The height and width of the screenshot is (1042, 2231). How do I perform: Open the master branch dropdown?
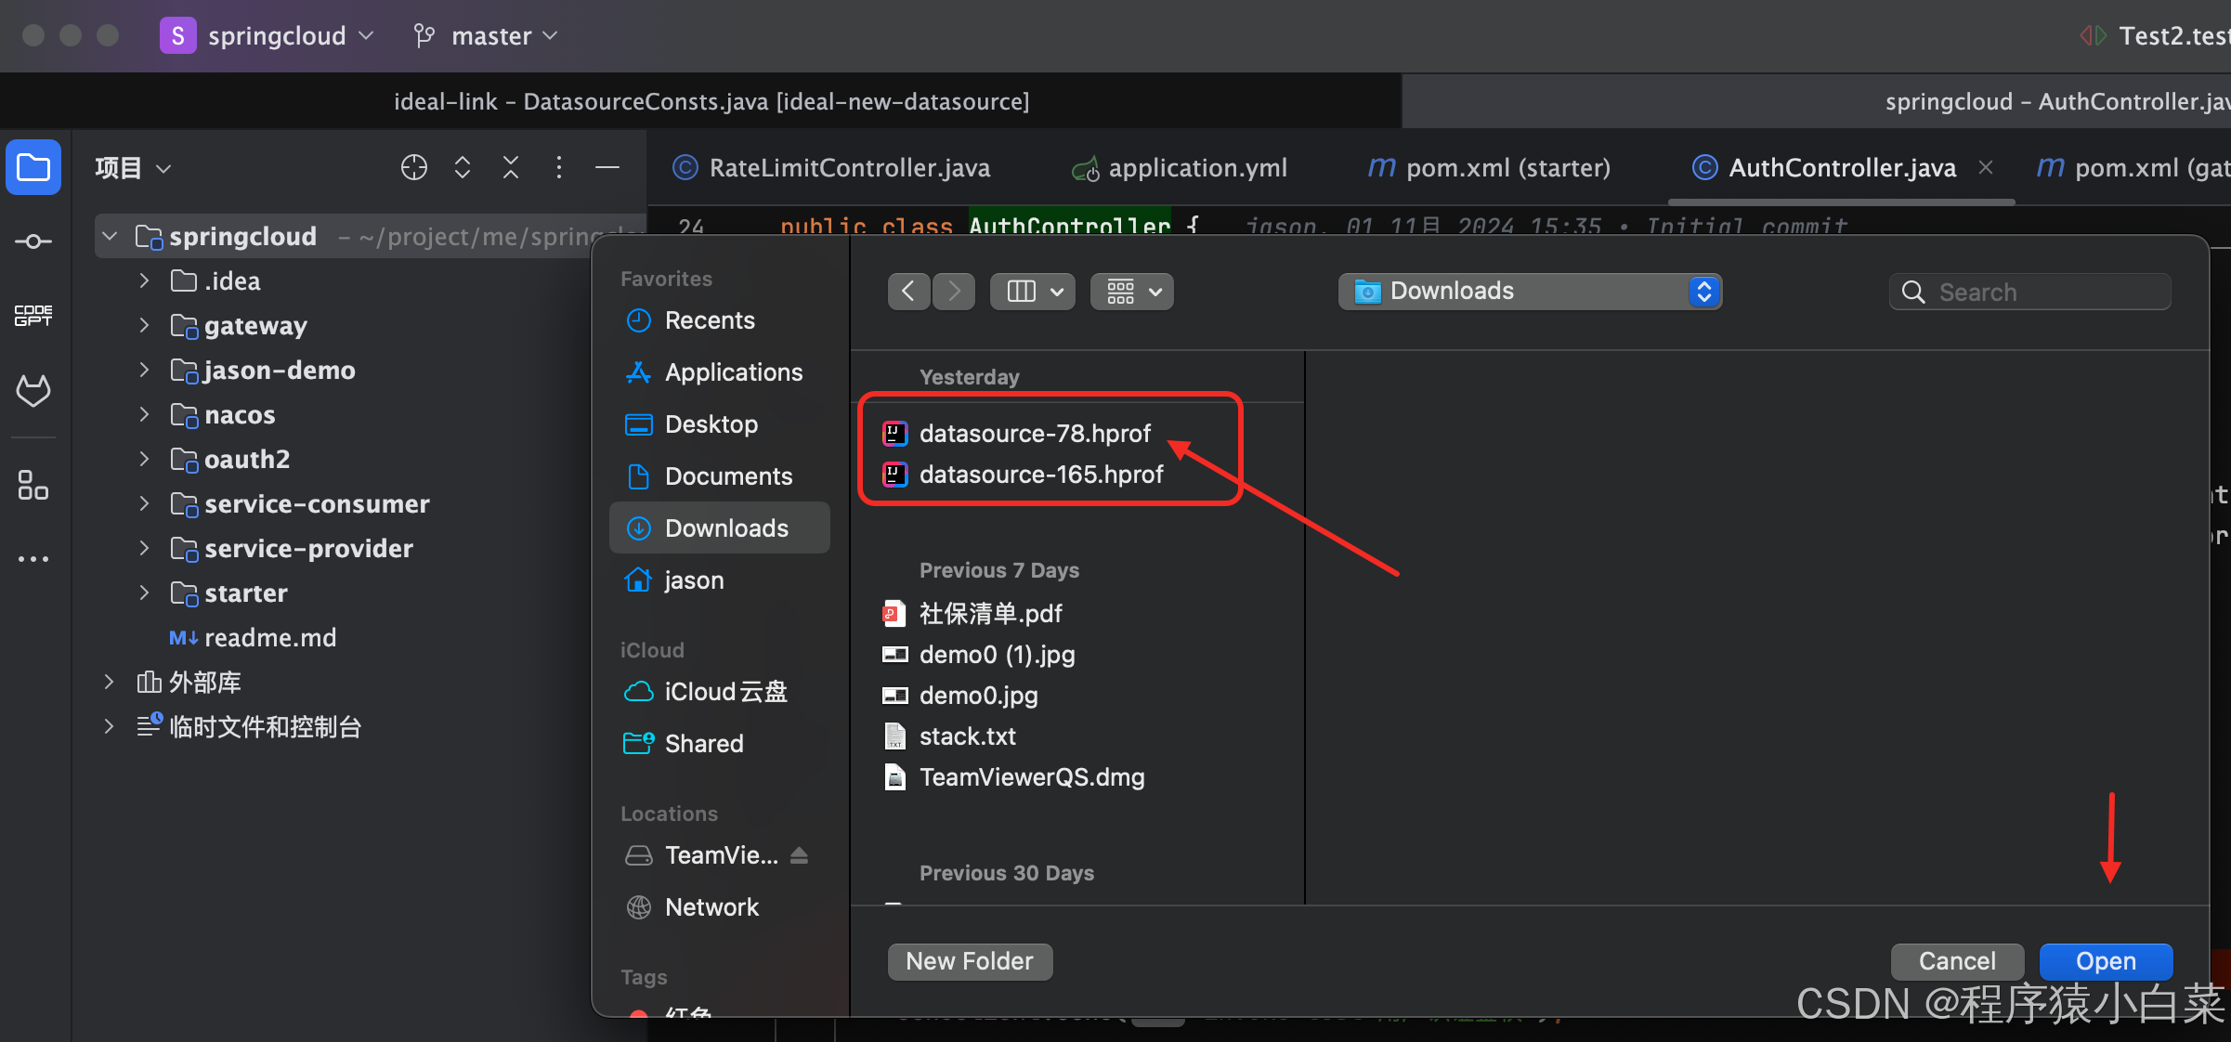click(x=487, y=36)
